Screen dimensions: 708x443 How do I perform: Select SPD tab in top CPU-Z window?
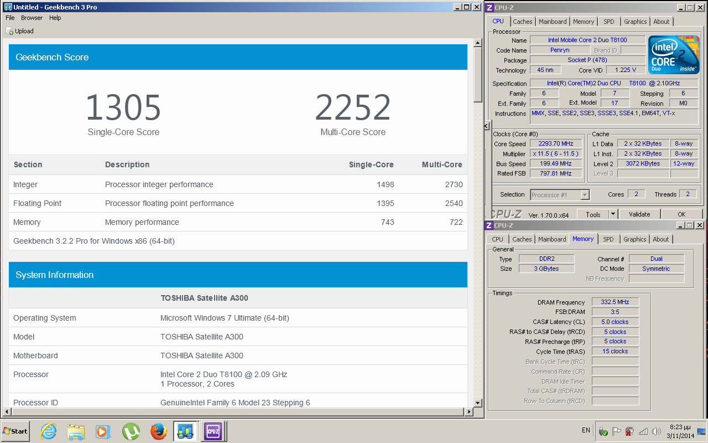coord(608,22)
